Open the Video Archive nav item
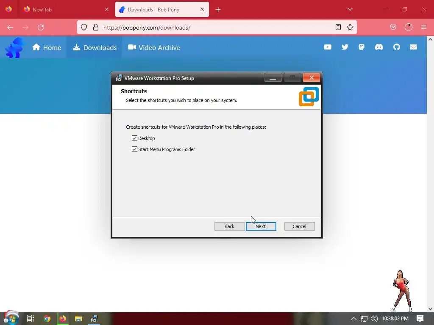Image resolution: width=434 pixels, height=325 pixels. click(154, 47)
